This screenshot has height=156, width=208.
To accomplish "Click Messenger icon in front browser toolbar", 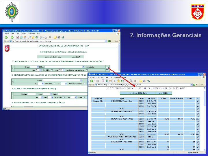I will click(148, 81).
